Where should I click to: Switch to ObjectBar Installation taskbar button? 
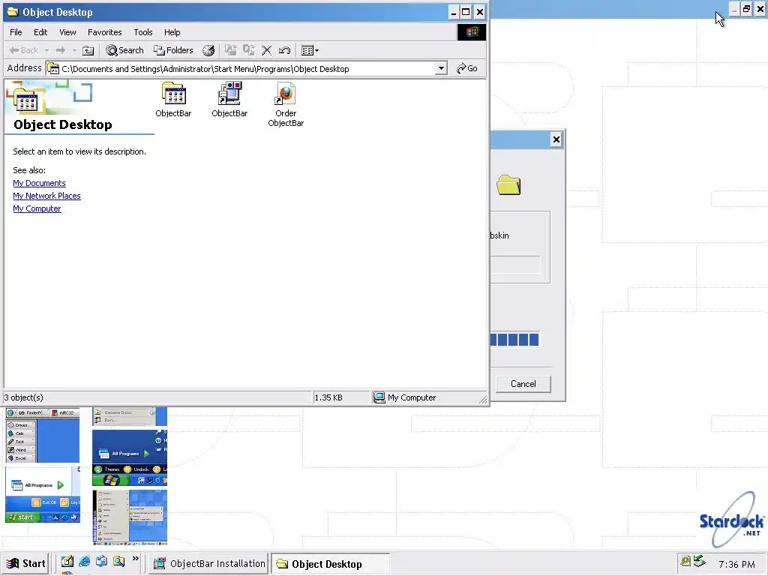pos(210,564)
